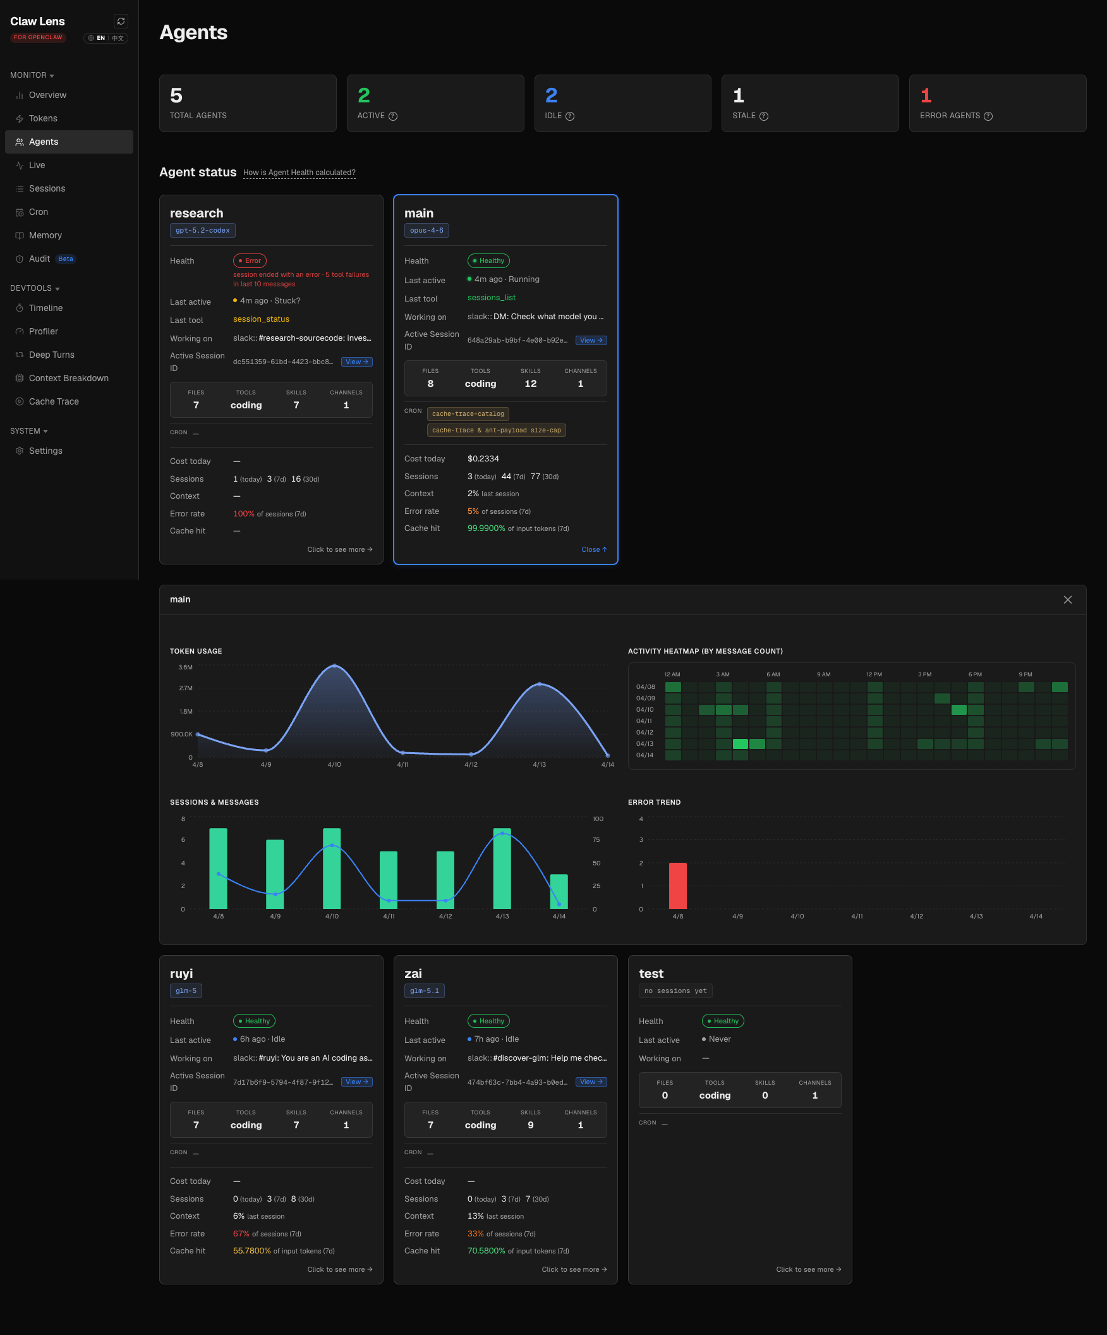Close the main detail panel with X

(x=1068, y=600)
